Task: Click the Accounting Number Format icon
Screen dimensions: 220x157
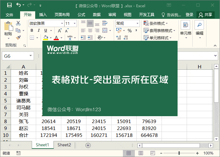Action: coord(119,30)
